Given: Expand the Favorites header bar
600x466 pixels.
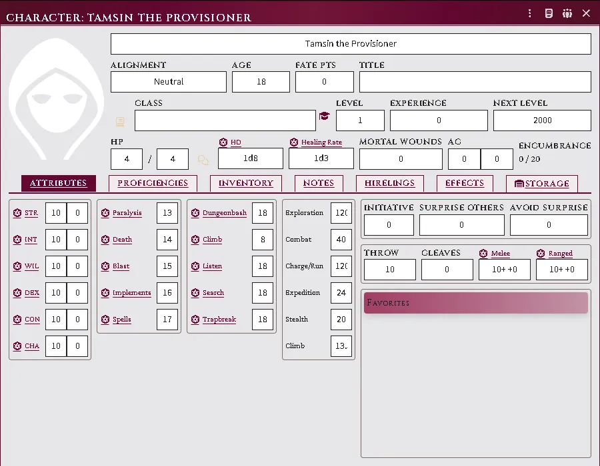Looking at the screenshot, I should point(475,303).
